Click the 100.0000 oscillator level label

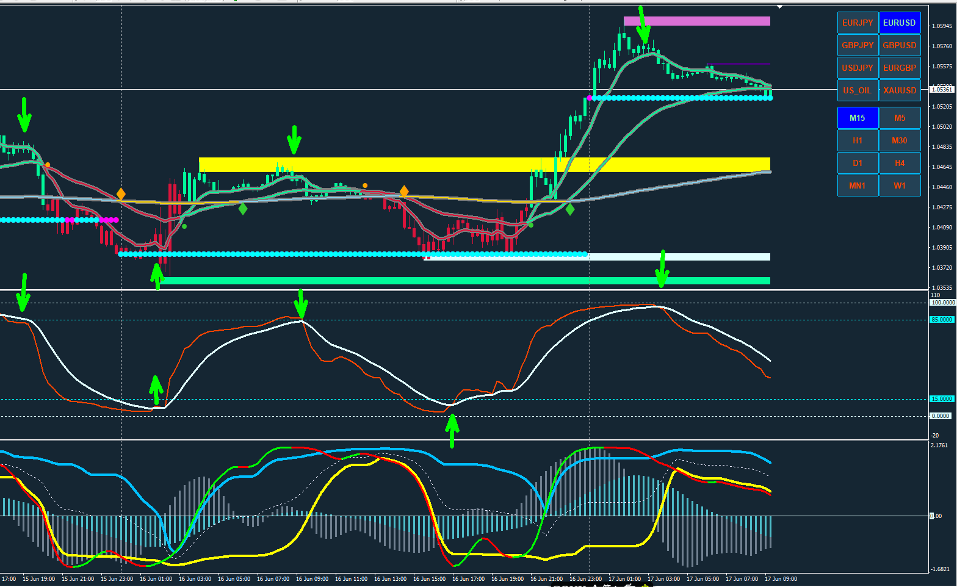click(942, 303)
